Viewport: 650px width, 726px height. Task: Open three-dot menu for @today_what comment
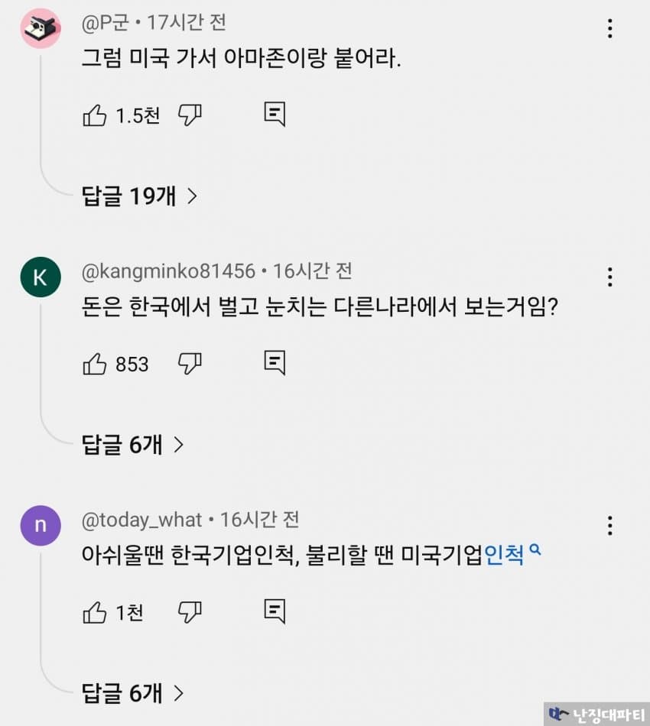click(609, 526)
